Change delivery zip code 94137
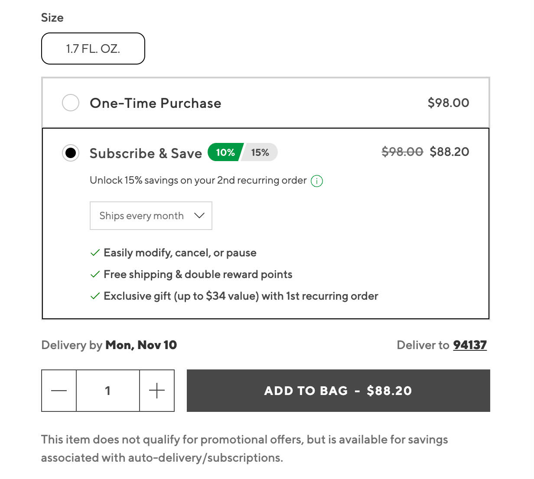Screen dimensions: 534x479 click(470, 345)
